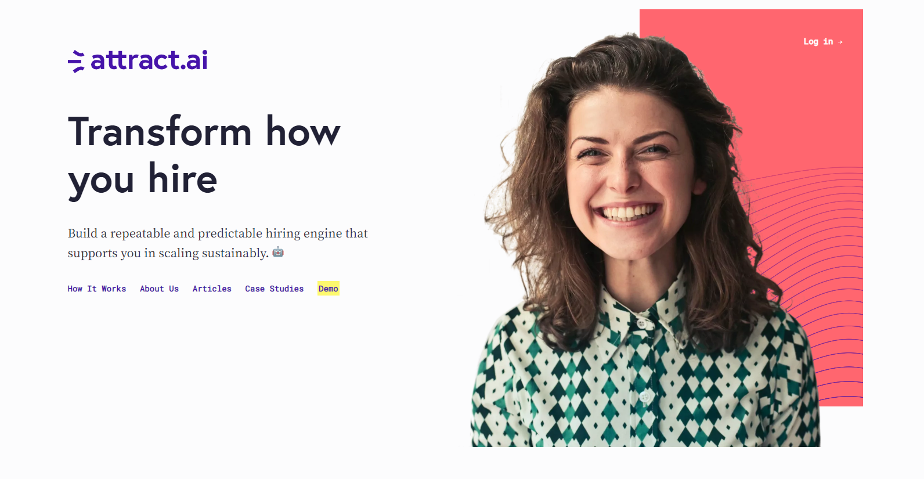Visit the Articles section
Viewport: 924px width, 479px height.
tap(212, 289)
